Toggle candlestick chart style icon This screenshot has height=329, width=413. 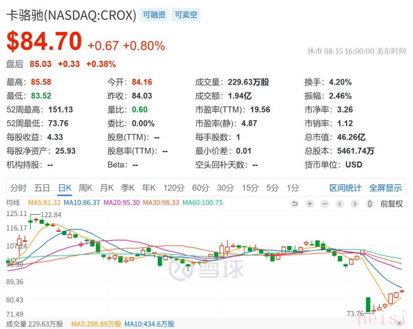[x=369, y=204]
